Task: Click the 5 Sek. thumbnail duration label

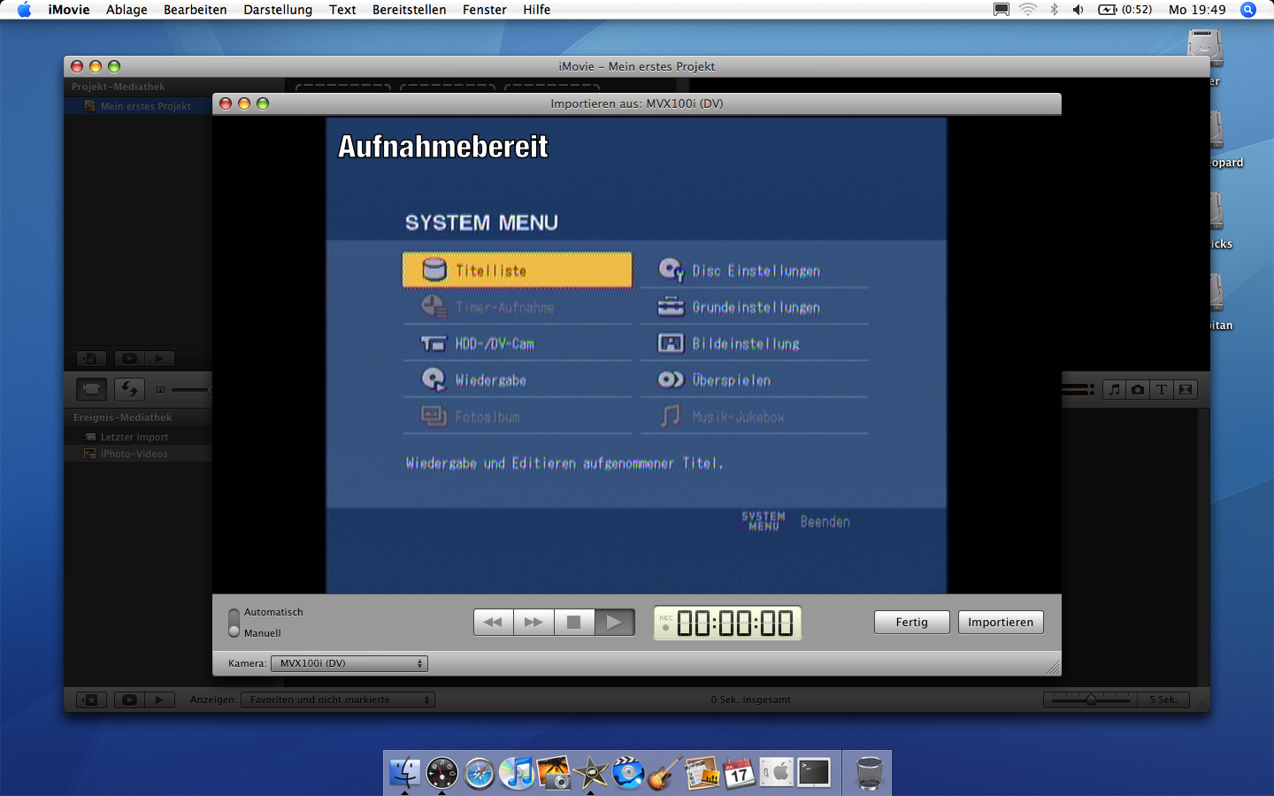Action: (x=1163, y=700)
